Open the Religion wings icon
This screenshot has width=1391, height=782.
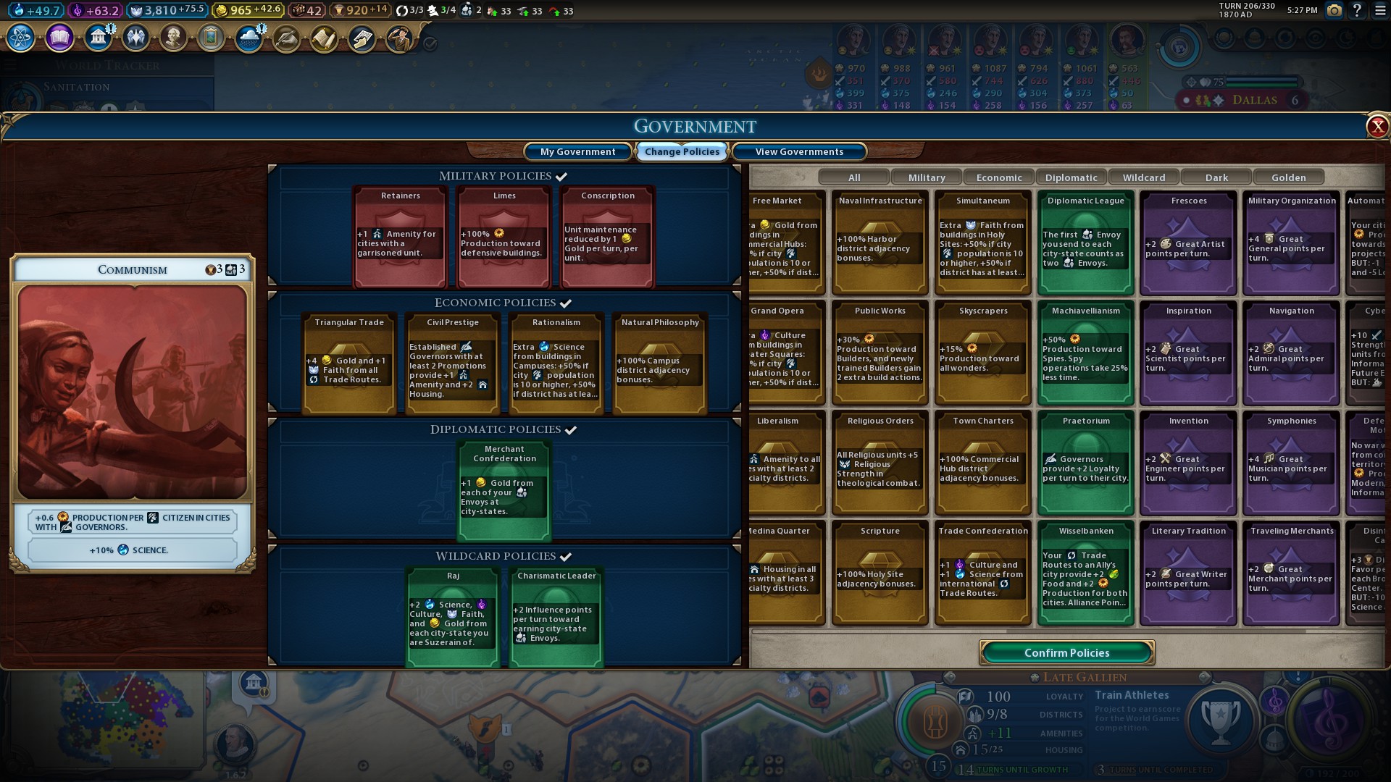pyautogui.click(x=135, y=38)
